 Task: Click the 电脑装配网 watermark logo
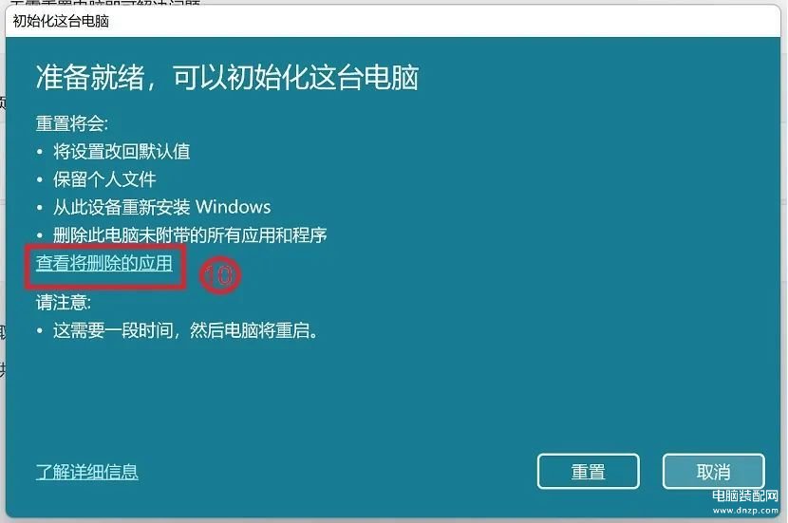coord(744,495)
